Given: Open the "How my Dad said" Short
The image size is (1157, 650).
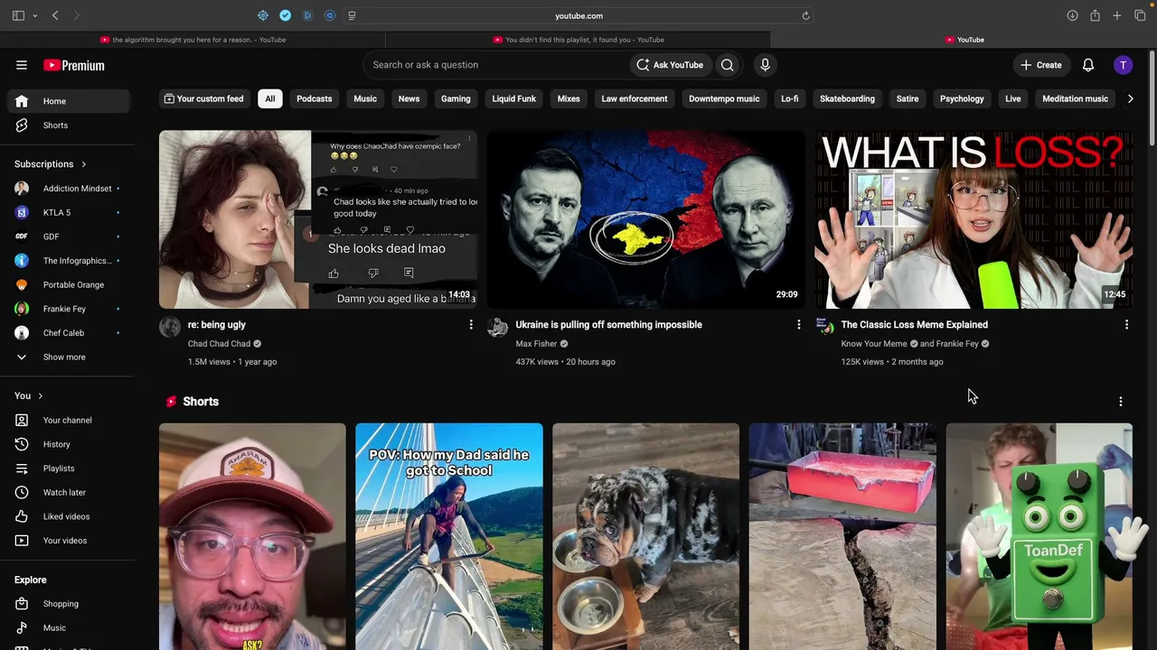Looking at the screenshot, I should click(x=449, y=537).
